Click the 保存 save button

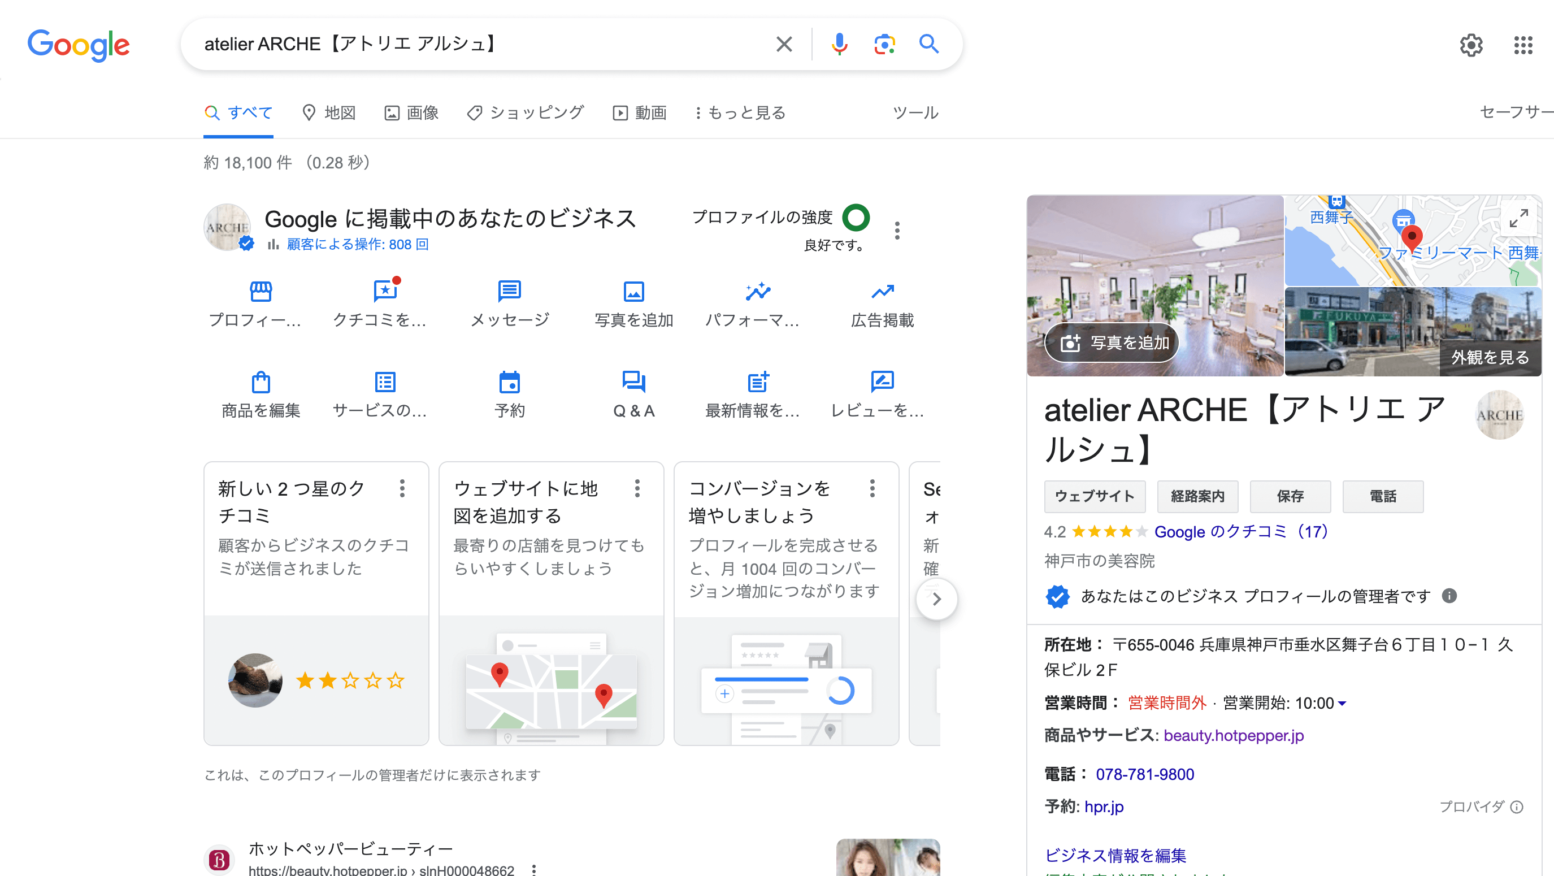pyautogui.click(x=1290, y=497)
